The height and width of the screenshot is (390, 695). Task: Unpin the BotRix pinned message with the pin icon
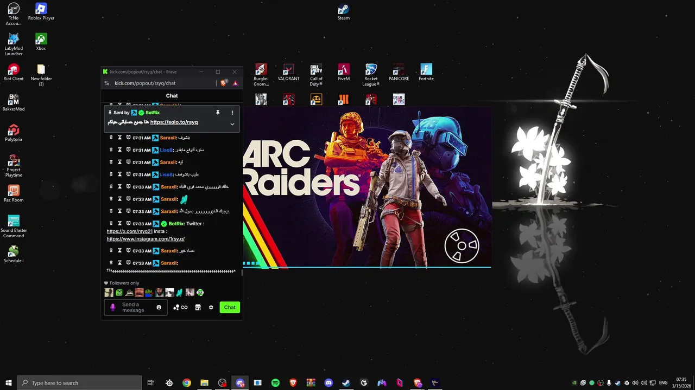[x=218, y=113]
